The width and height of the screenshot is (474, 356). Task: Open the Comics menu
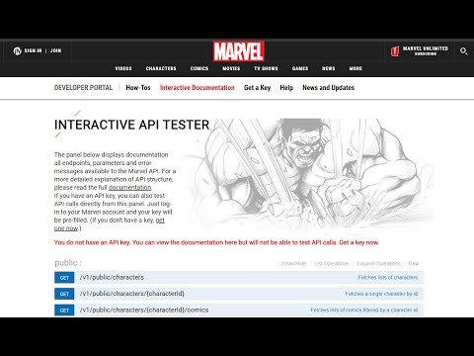[199, 68]
